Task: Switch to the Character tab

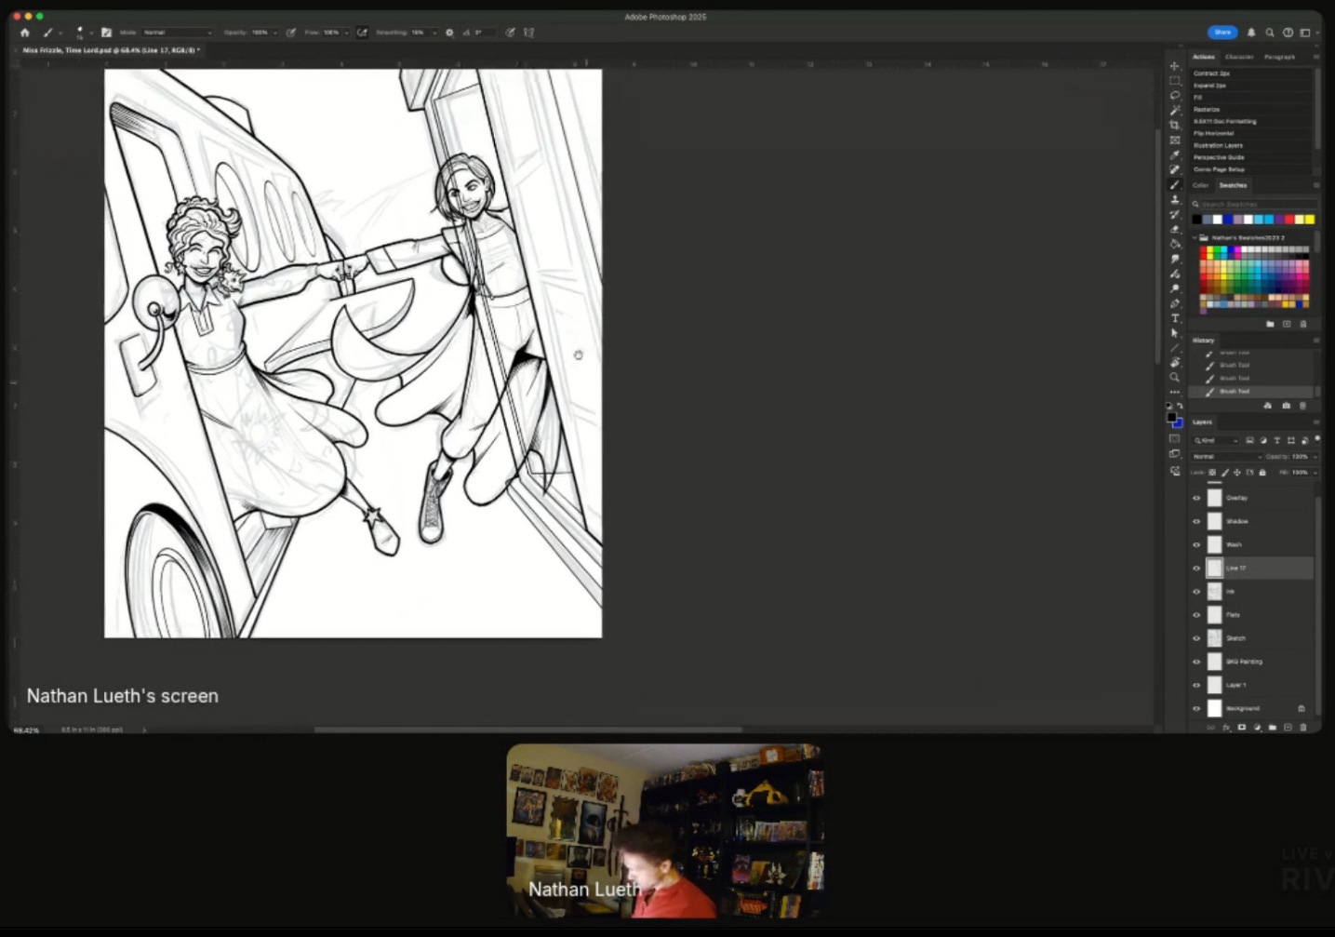Action: click(x=1239, y=57)
